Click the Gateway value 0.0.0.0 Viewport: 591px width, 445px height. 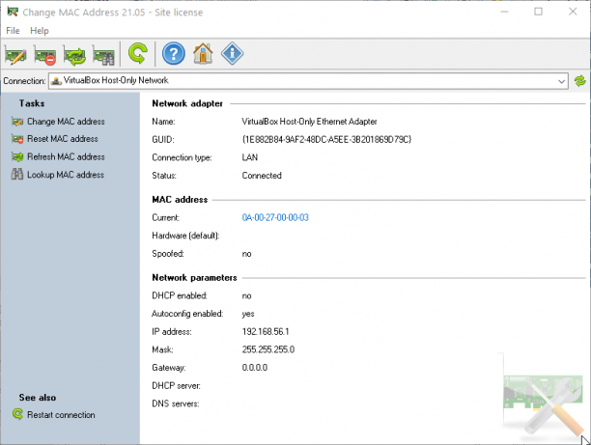(x=255, y=368)
